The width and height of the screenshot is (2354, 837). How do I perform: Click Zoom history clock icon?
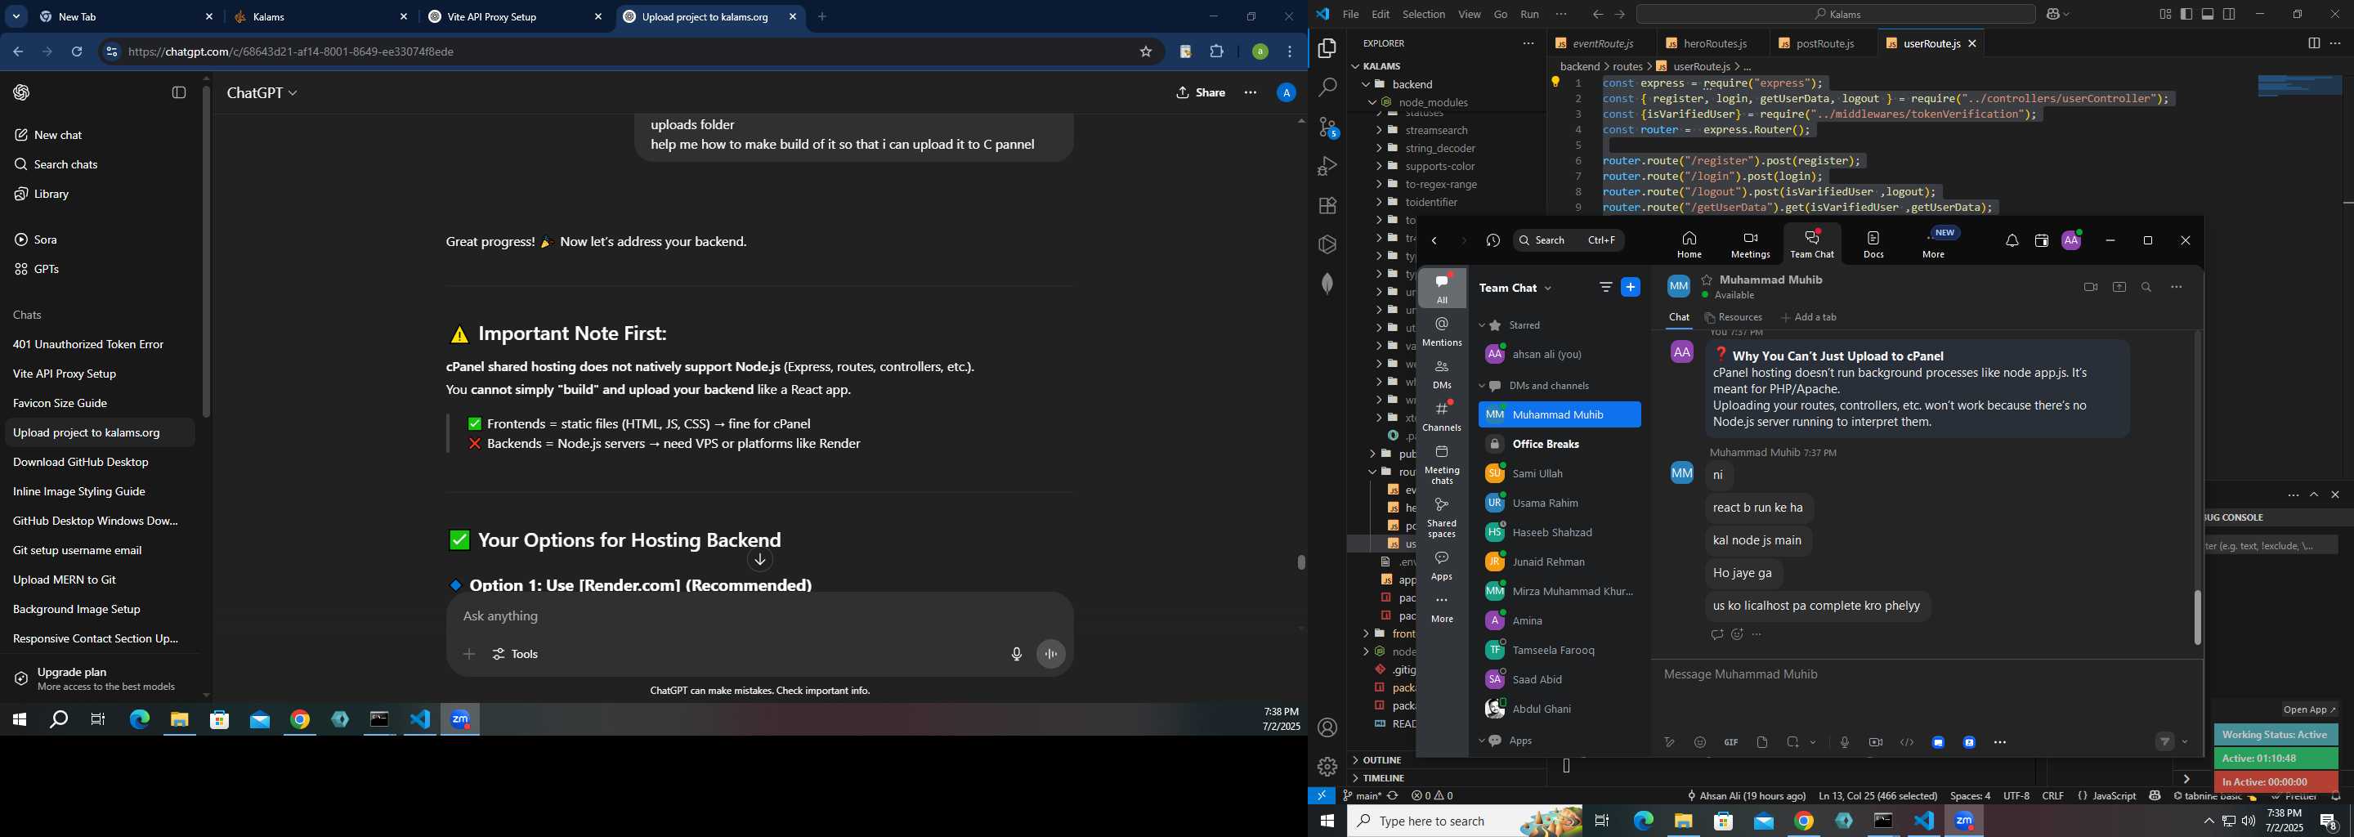tap(1493, 241)
